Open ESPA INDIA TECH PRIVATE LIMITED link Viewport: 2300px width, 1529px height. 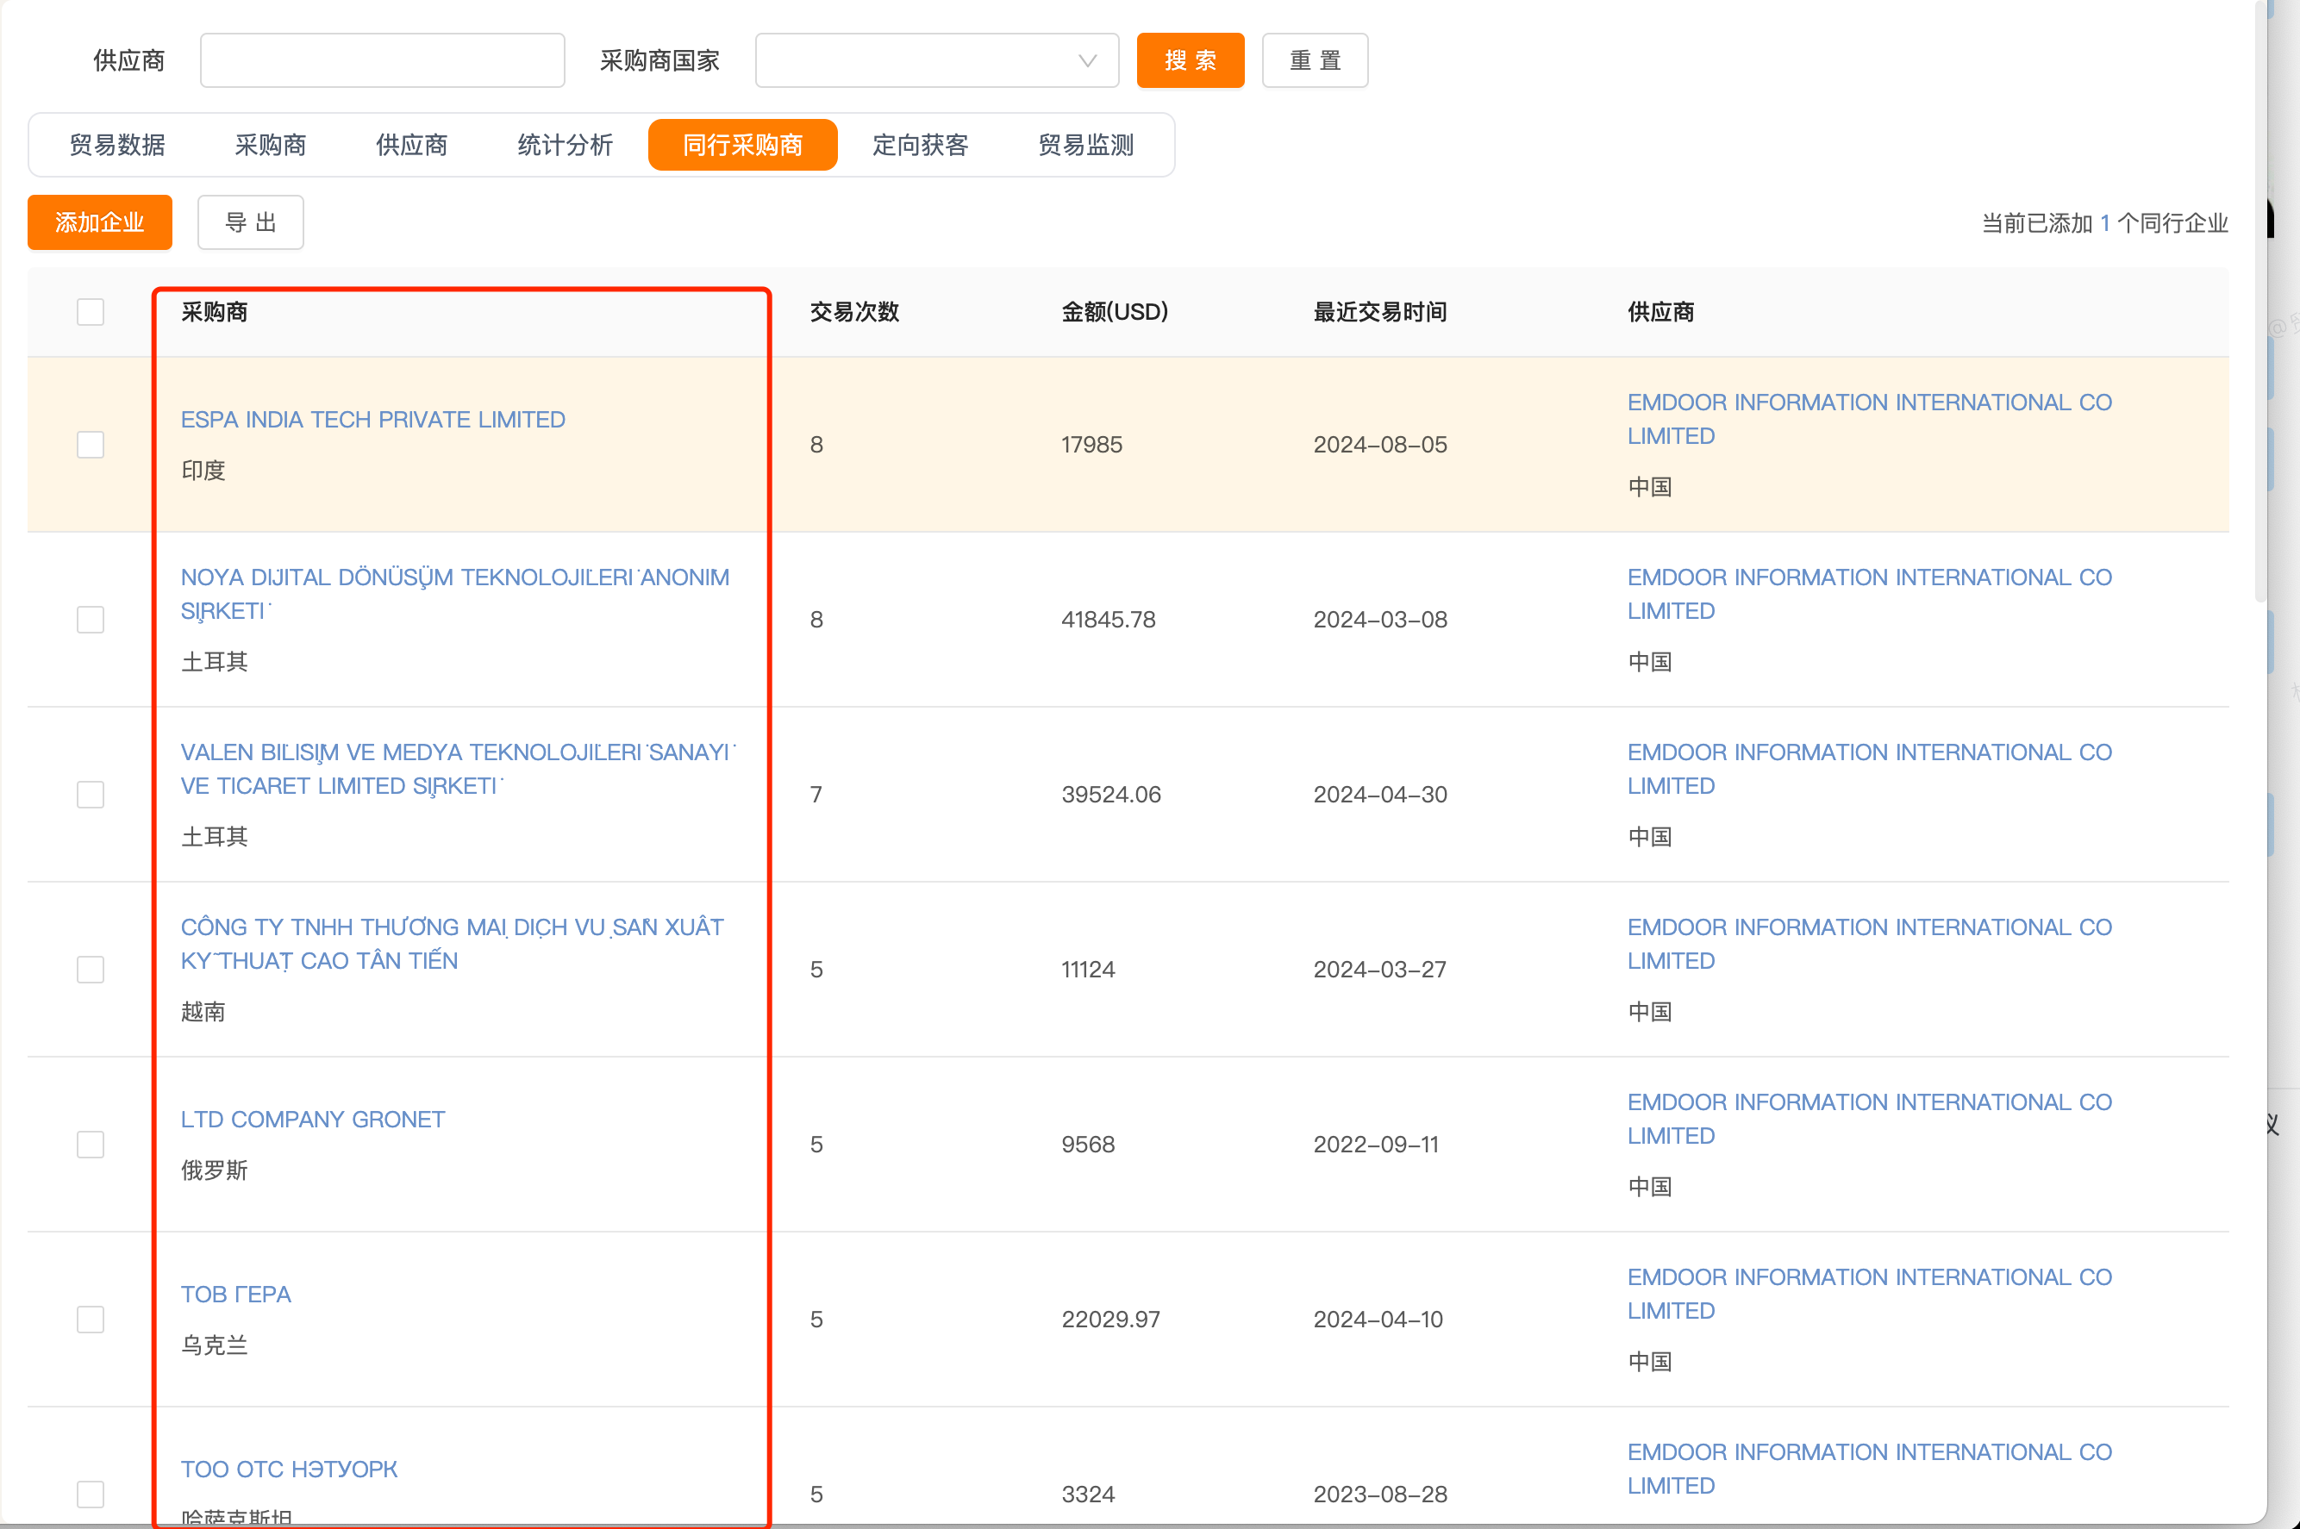click(372, 419)
